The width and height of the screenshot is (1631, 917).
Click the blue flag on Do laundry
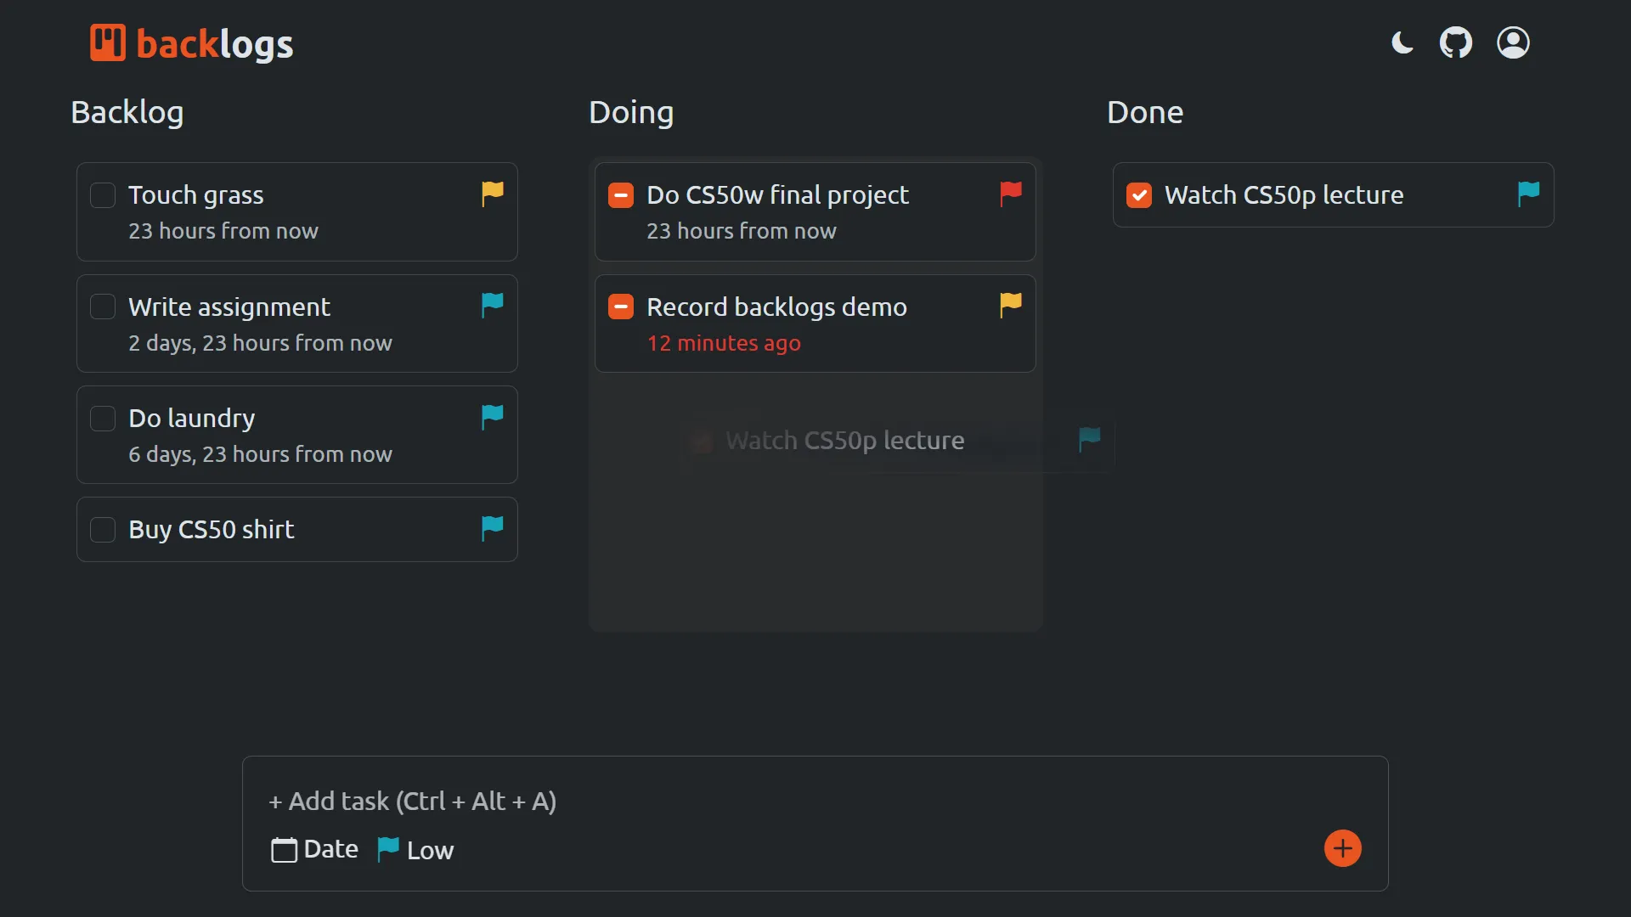click(493, 417)
